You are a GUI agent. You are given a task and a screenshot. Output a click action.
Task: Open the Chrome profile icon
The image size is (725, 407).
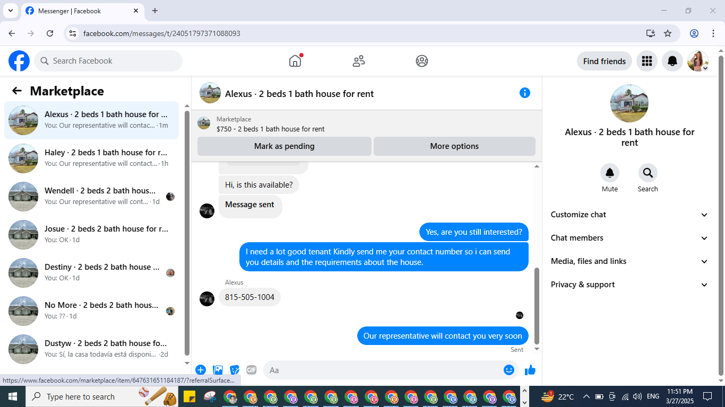pyautogui.click(x=694, y=33)
